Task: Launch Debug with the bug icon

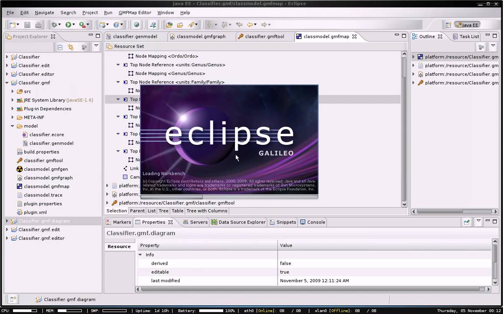Action: pos(54,25)
